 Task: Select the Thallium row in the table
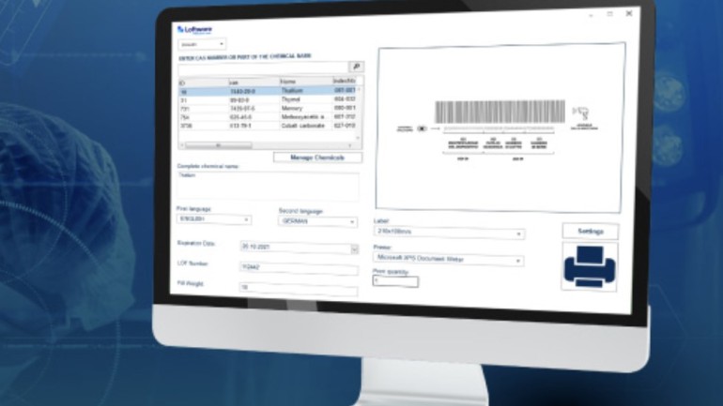click(x=268, y=91)
